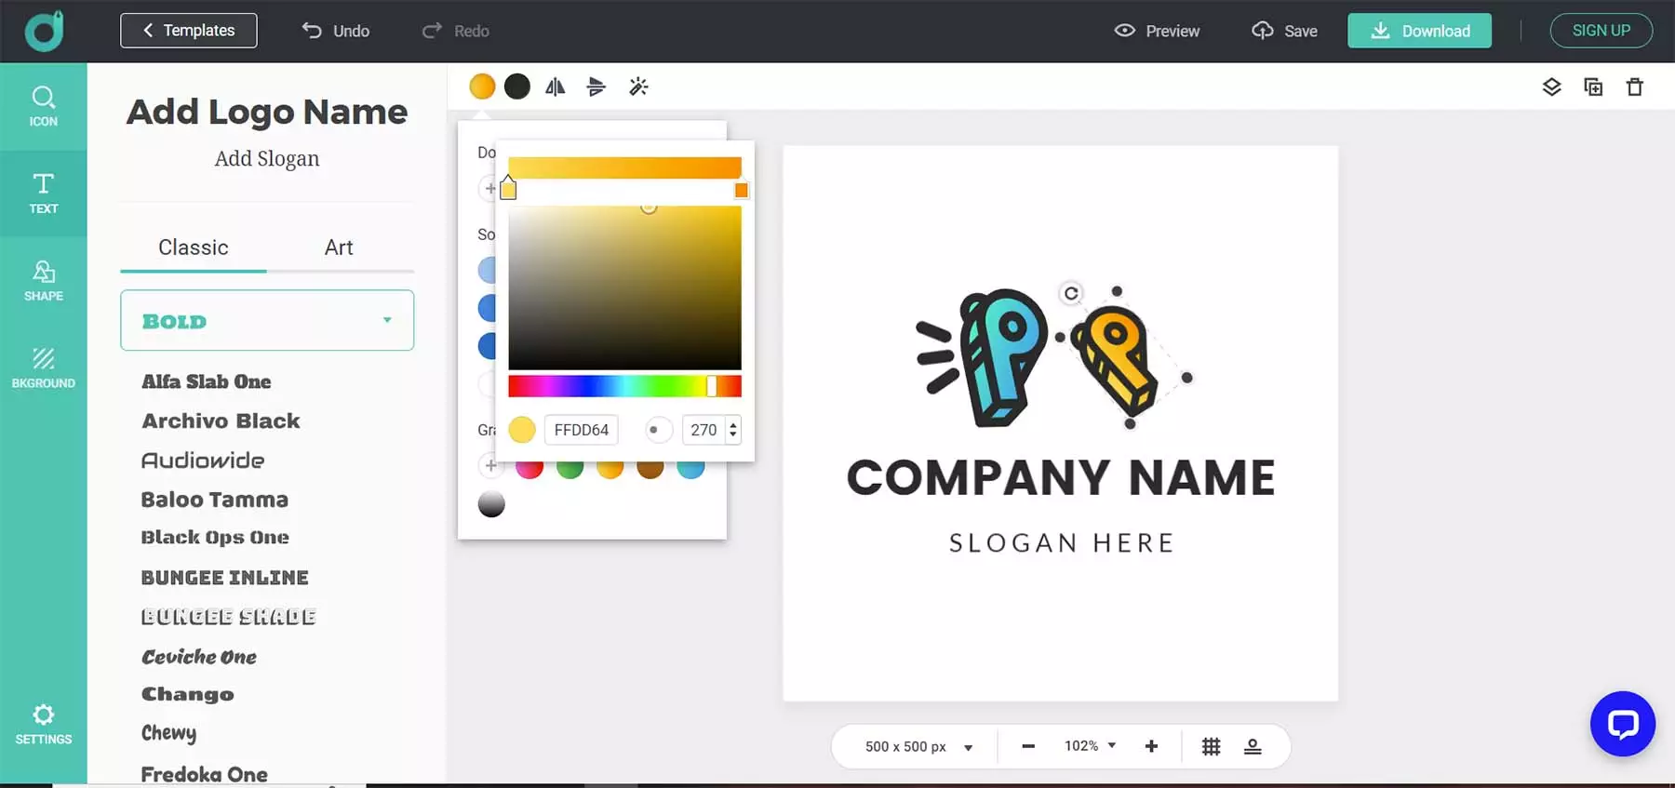Zoom out using the minus icon
This screenshot has height=788, width=1675.
click(x=1028, y=746)
